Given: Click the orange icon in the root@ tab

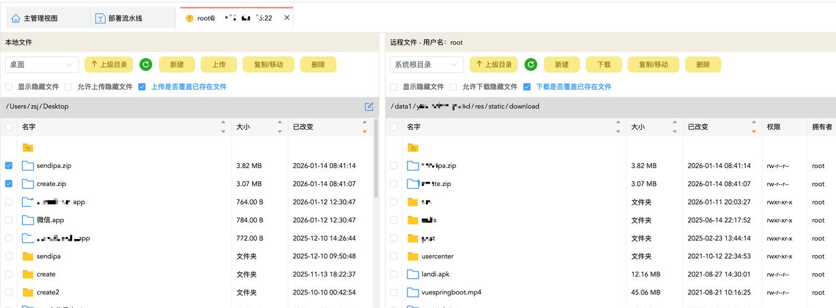Looking at the screenshot, I should coord(189,18).
